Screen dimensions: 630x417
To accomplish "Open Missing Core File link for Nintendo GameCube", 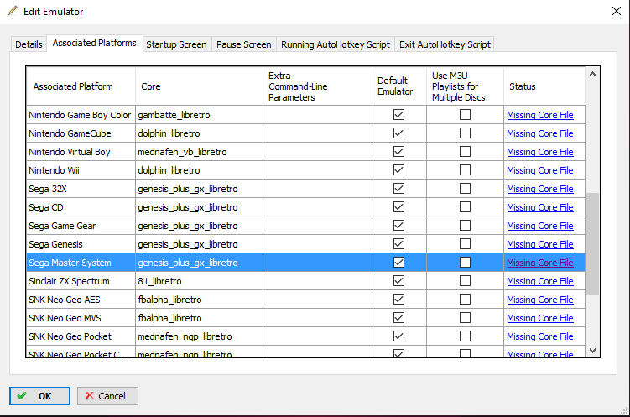I will coord(540,133).
